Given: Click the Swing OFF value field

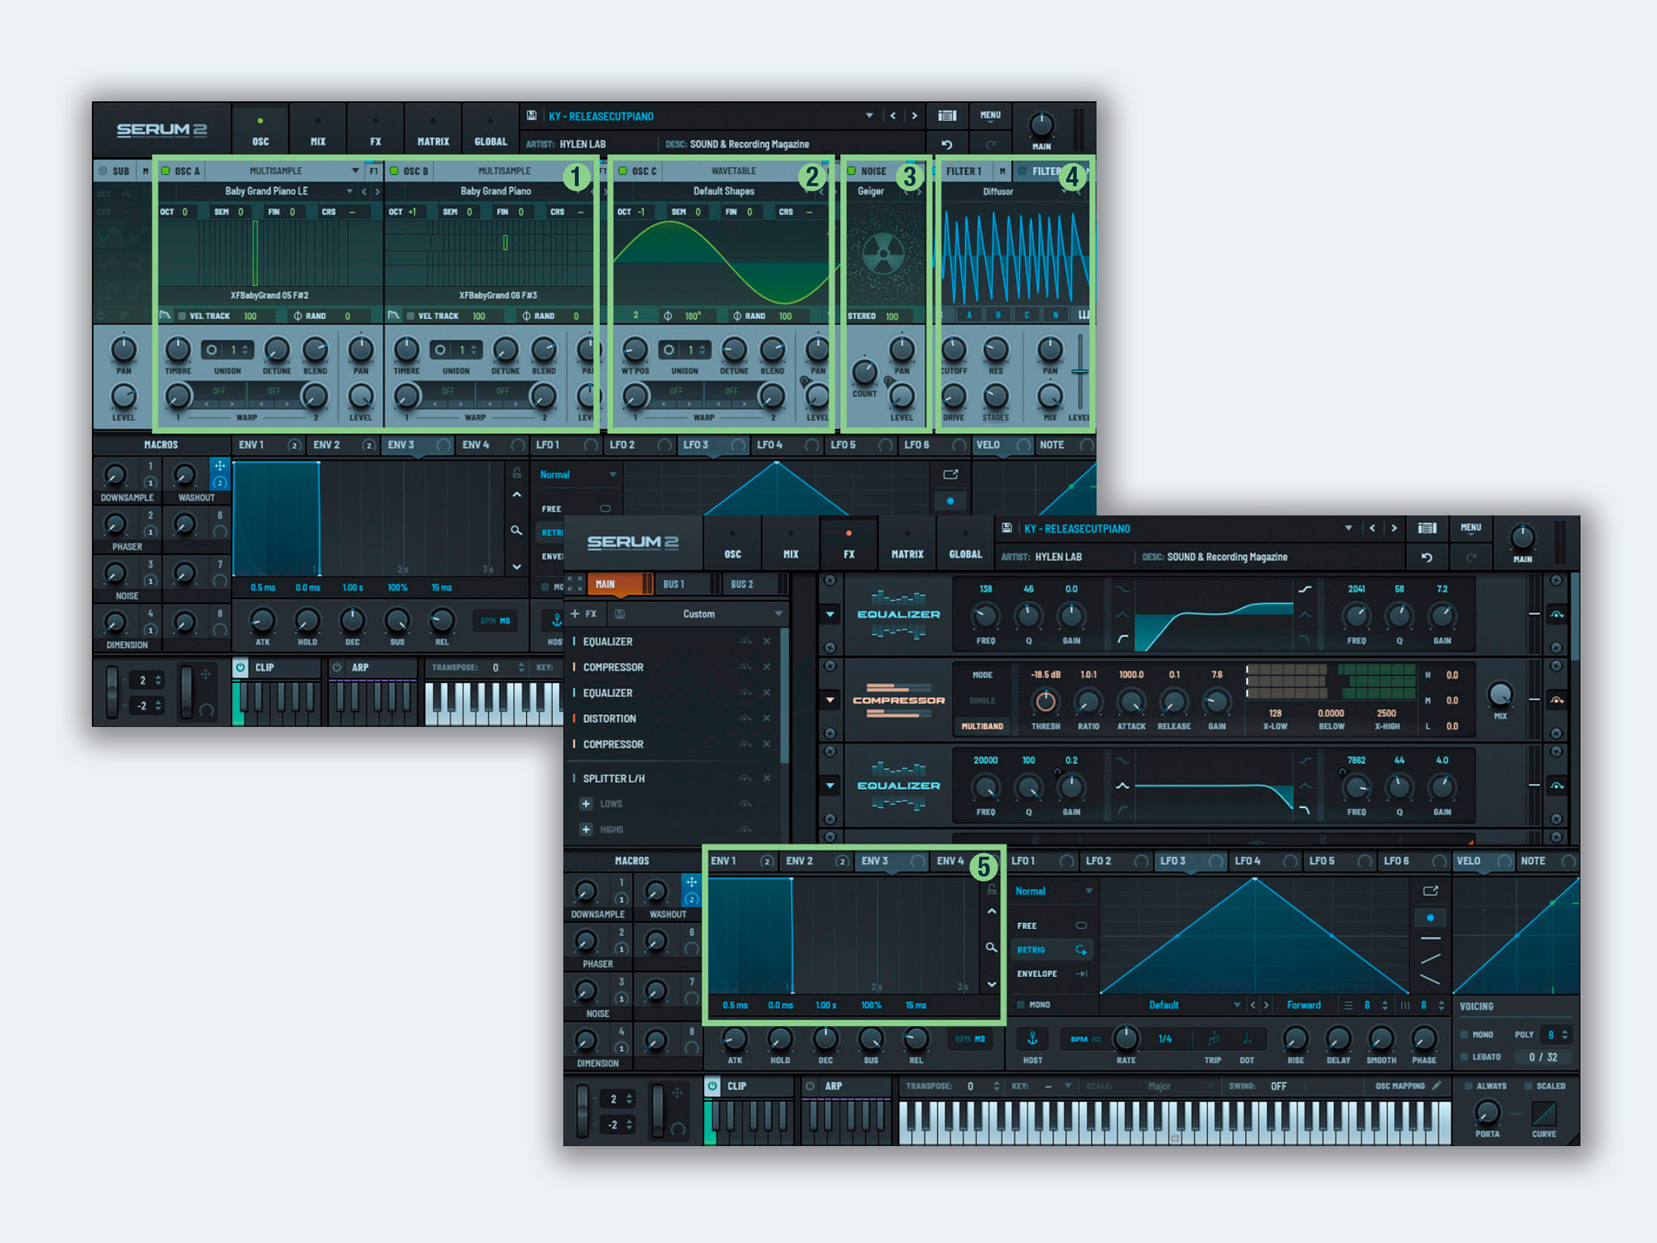Looking at the screenshot, I should point(1278,1086).
